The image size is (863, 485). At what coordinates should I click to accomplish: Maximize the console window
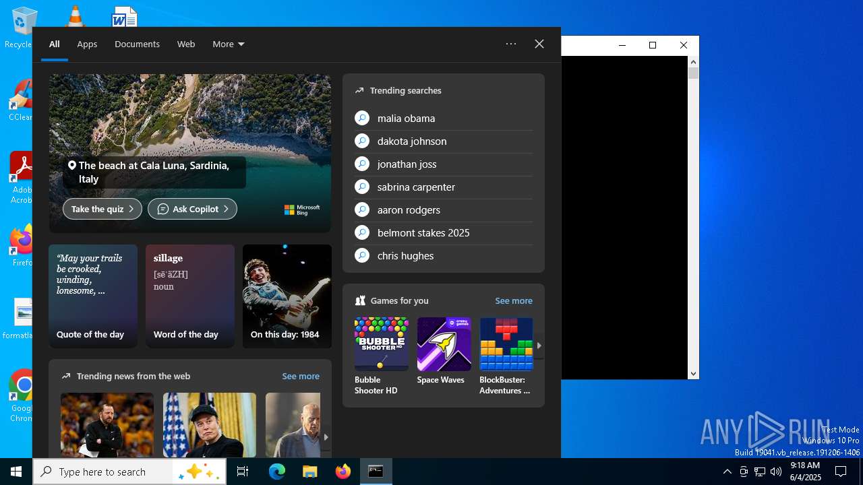pyautogui.click(x=653, y=45)
